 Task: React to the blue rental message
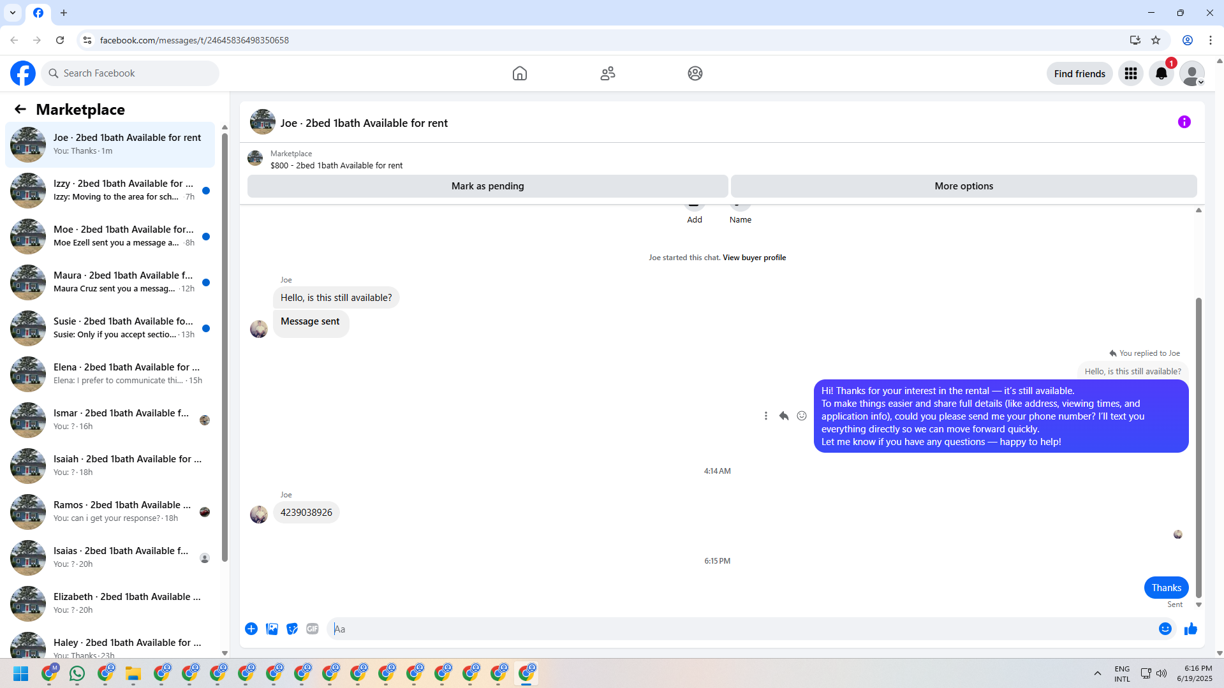click(x=802, y=416)
